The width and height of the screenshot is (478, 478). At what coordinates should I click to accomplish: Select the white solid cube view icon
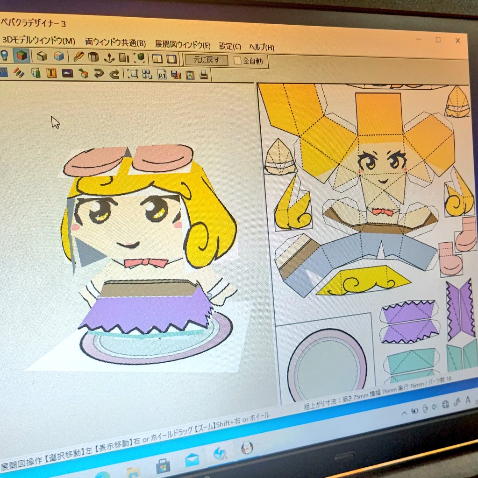42,56
